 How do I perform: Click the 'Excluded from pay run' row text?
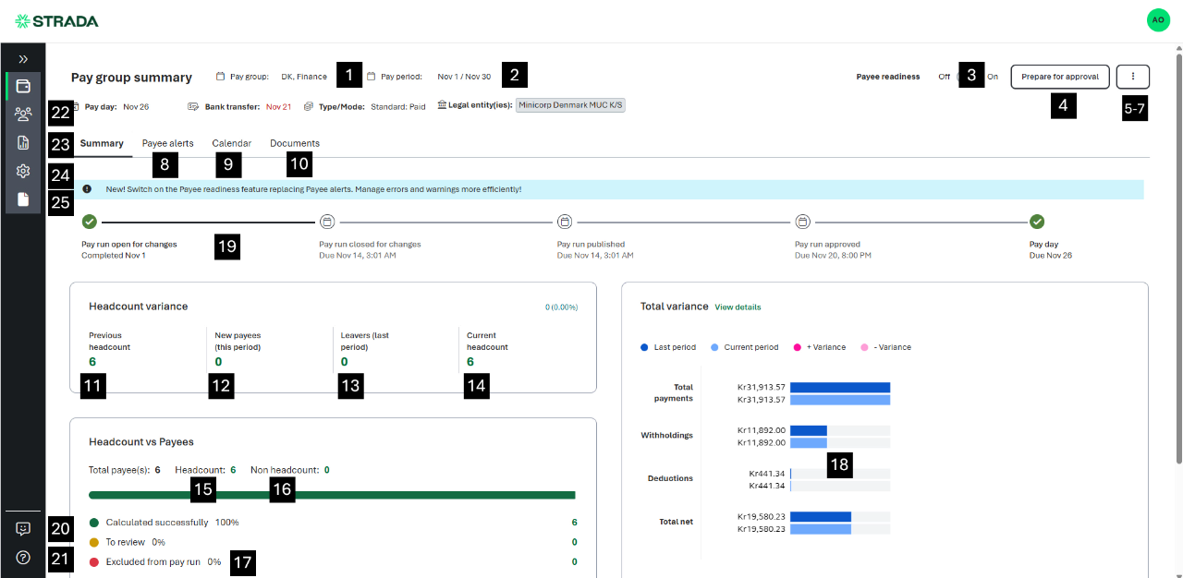coord(152,561)
